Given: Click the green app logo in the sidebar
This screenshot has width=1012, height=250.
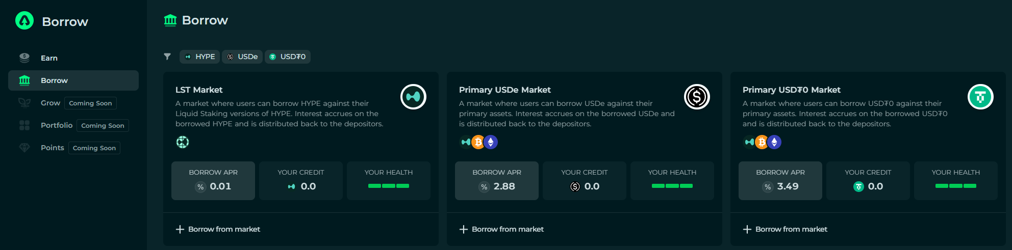Looking at the screenshot, I should (24, 21).
